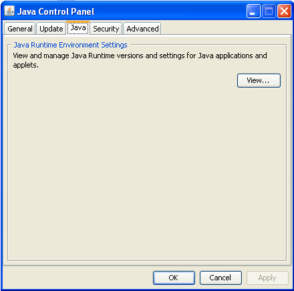Click the Java Runtime Environment Settings heading
The image size is (294, 291).
(70, 45)
